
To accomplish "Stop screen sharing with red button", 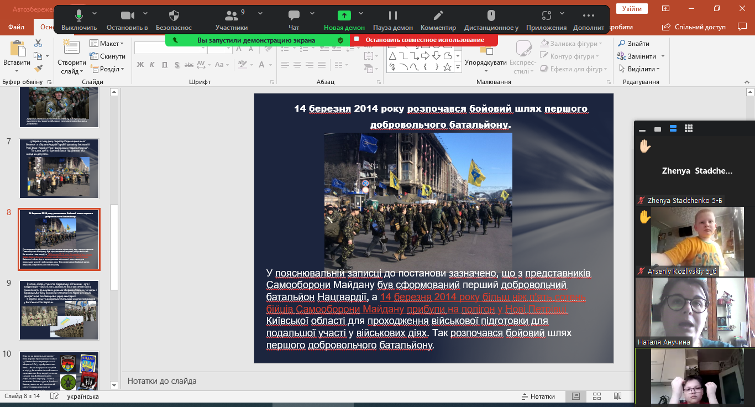I will pyautogui.click(x=424, y=40).
